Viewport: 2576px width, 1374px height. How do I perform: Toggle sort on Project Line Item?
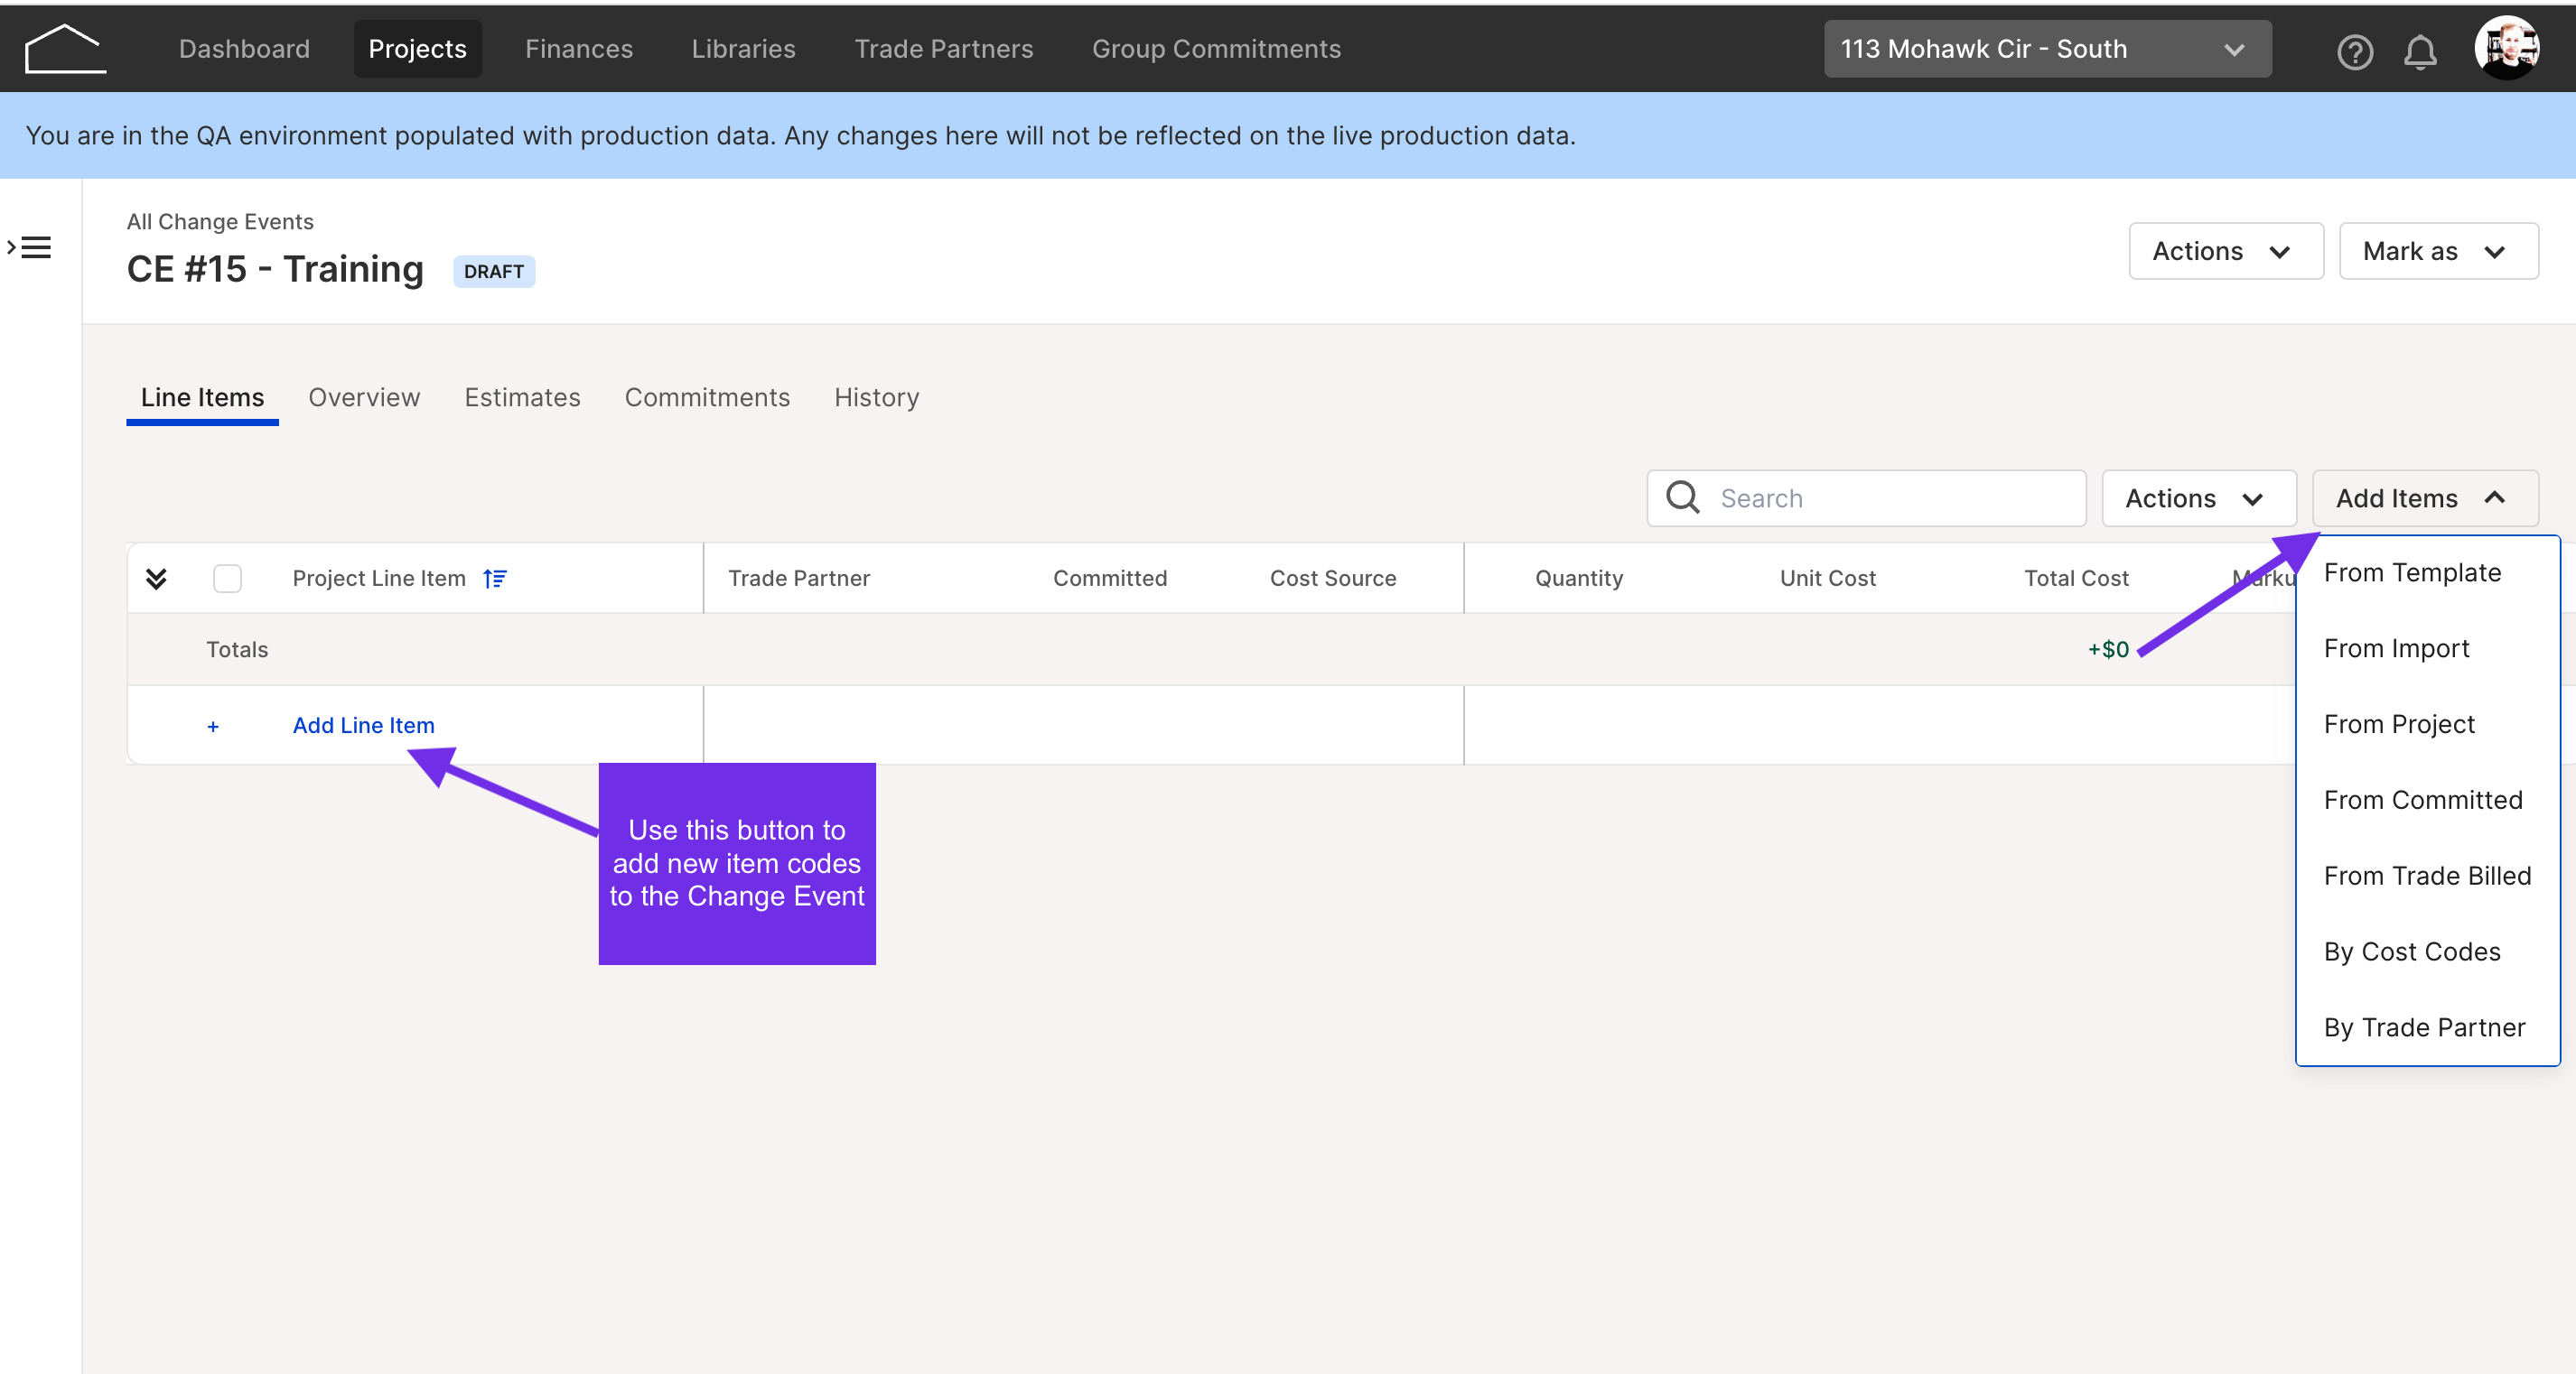click(x=495, y=579)
